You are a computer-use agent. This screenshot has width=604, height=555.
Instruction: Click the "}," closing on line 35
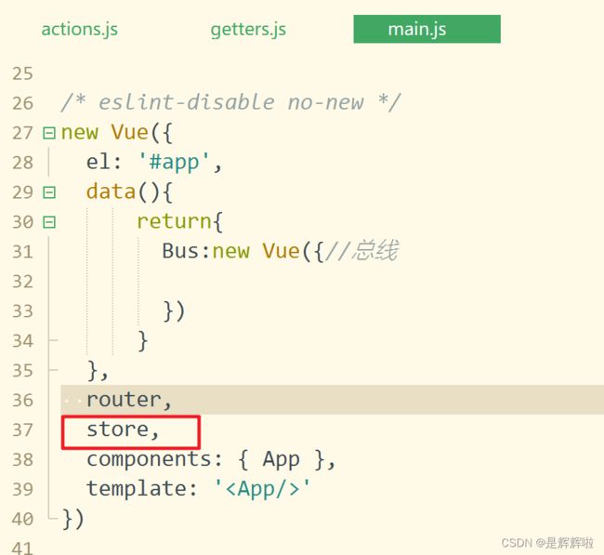[98, 371]
